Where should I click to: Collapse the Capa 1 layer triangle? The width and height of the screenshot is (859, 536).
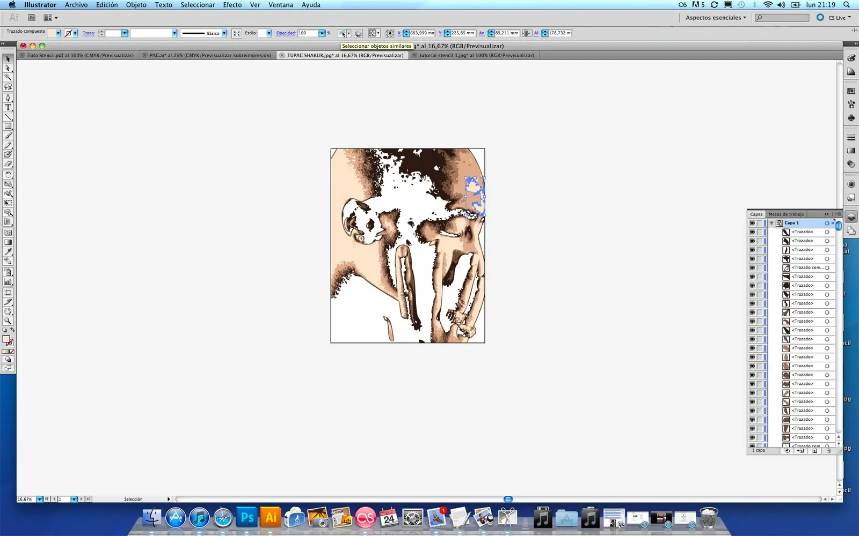pyautogui.click(x=771, y=223)
